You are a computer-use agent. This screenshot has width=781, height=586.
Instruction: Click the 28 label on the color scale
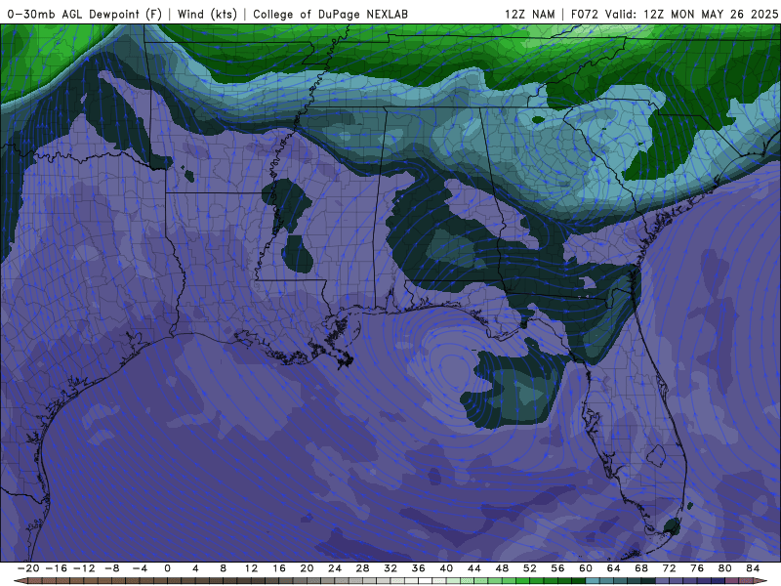tap(362, 568)
